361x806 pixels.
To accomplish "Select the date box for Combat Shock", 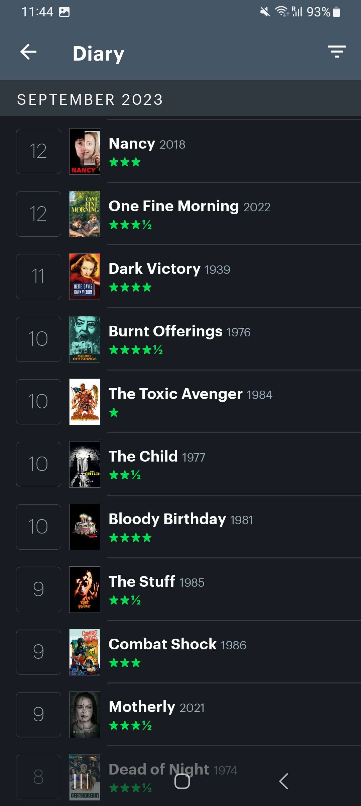I will 38,652.
